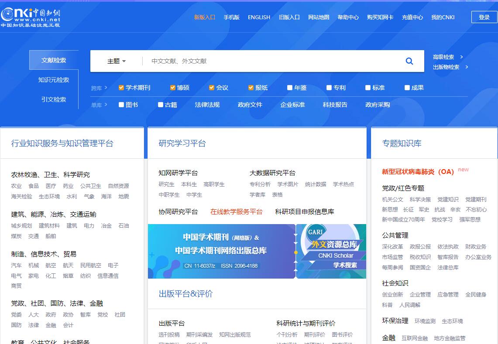The image size is (498, 344).
Task: Uncheck the 报纸 checkbox
Action: [251, 88]
